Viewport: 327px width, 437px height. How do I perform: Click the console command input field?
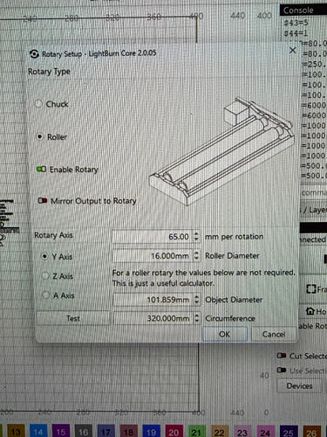coord(313,193)
